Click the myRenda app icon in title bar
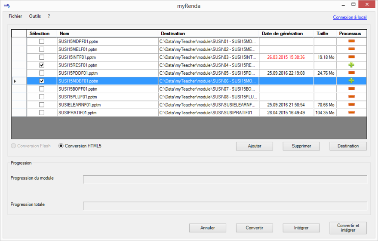378x241 pixels. point(7,6)
